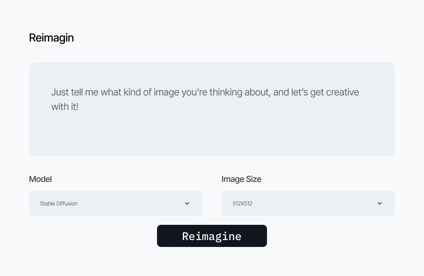
Task: Click right side of Reimagine button
Action: (258, 236)
